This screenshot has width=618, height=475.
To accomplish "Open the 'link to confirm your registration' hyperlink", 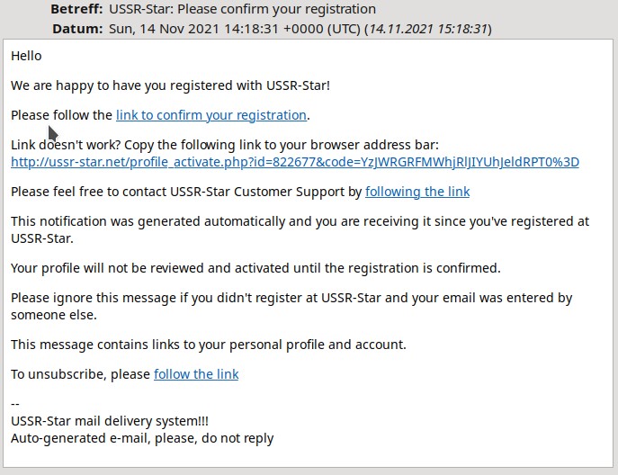I will pos(211,115).
